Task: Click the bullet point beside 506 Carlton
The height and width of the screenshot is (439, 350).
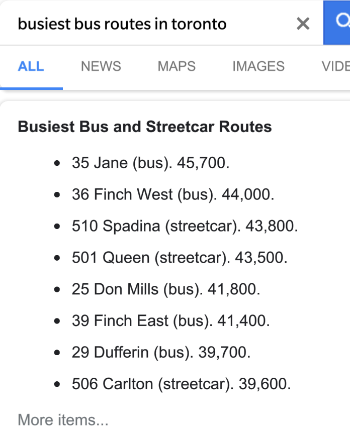Action: tap(58, 385)
